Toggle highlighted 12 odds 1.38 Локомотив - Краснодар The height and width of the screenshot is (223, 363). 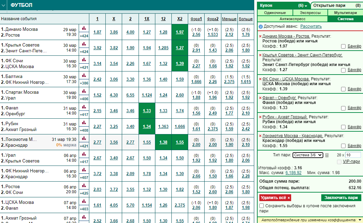[x=163, y=142]
